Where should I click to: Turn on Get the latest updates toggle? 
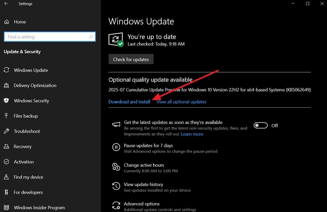pyautogui.click(x=260, y=125)
